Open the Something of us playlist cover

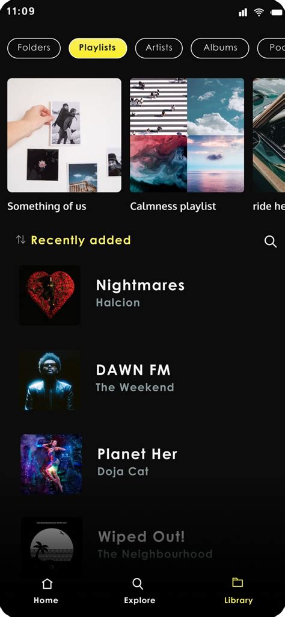tap(64, 135)
